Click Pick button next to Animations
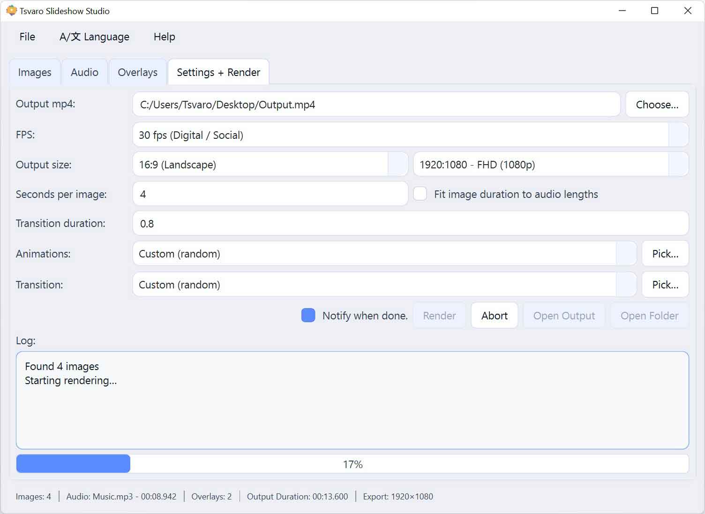The width and height of the screenshot is (705, 514). click(x=665, y=254)
